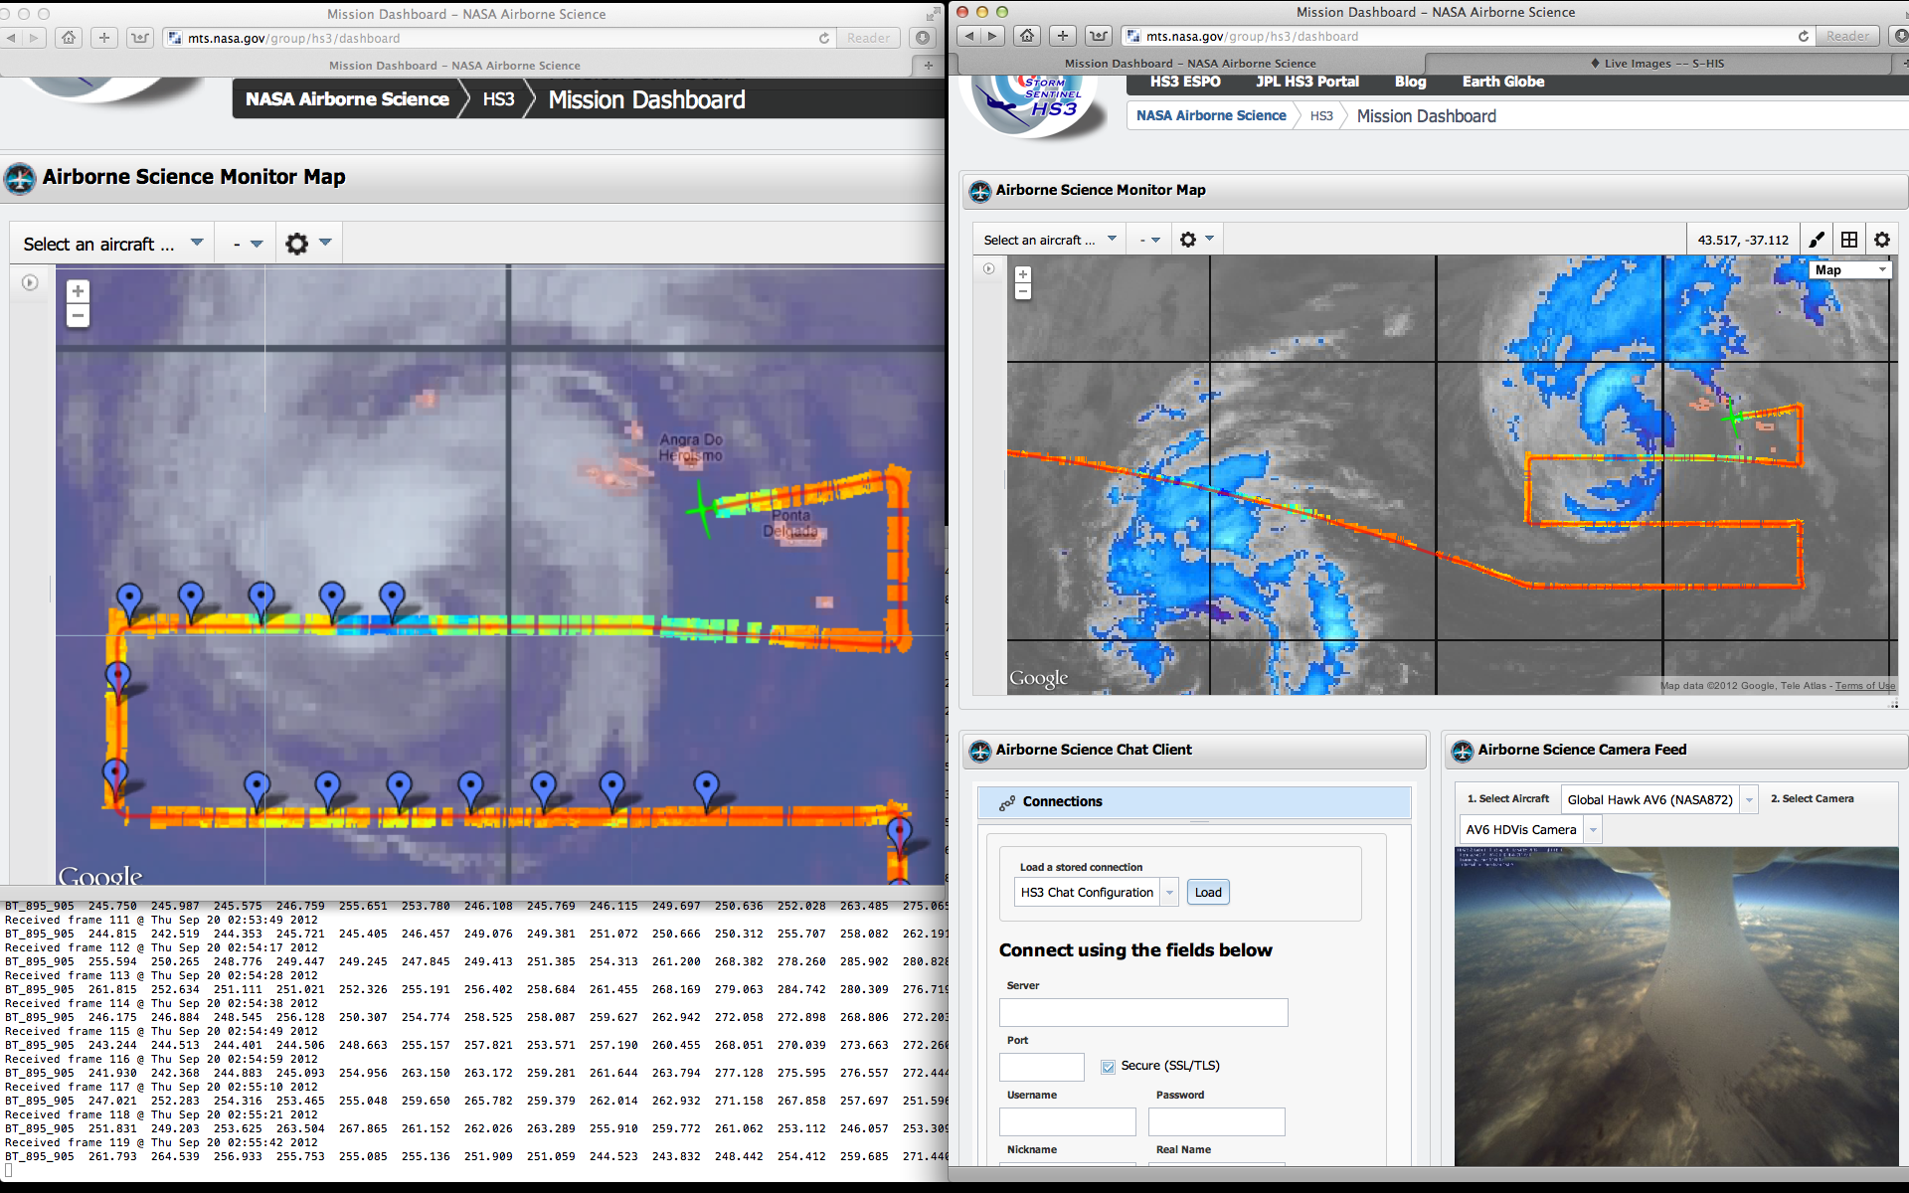Click the play circle beside left map
Viewport: 1909px width, 1193px height.
click(30, 283)
